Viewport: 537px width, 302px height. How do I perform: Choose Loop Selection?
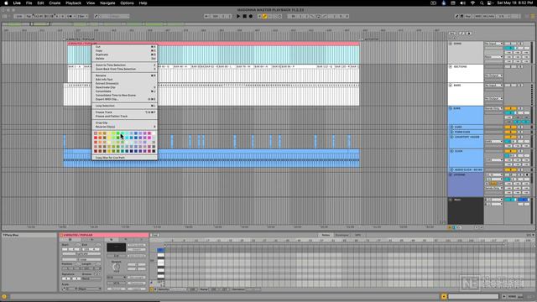125,106
